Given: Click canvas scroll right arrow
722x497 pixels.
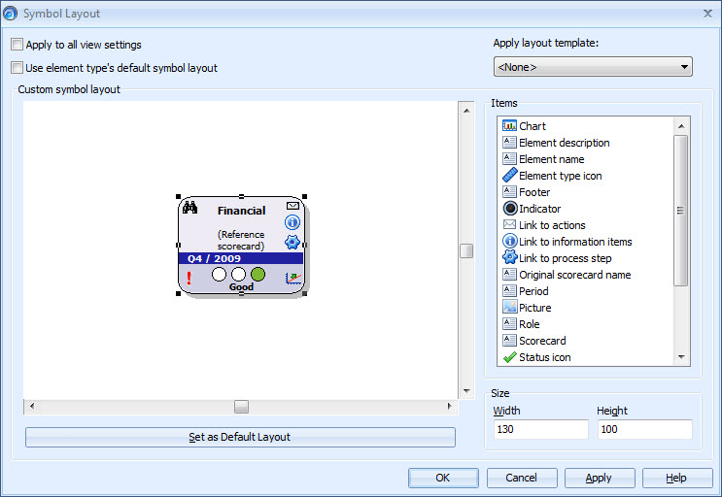Looking at the screenshot, I should pyautogui.click(x=449, y=406).
